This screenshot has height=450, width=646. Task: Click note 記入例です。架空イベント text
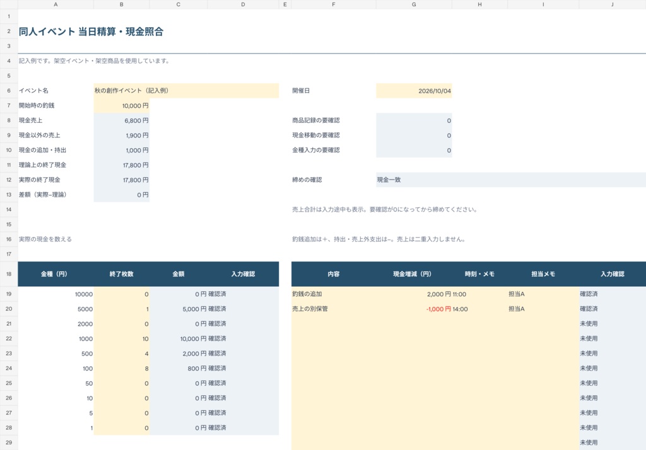click(x=95, y=61)
